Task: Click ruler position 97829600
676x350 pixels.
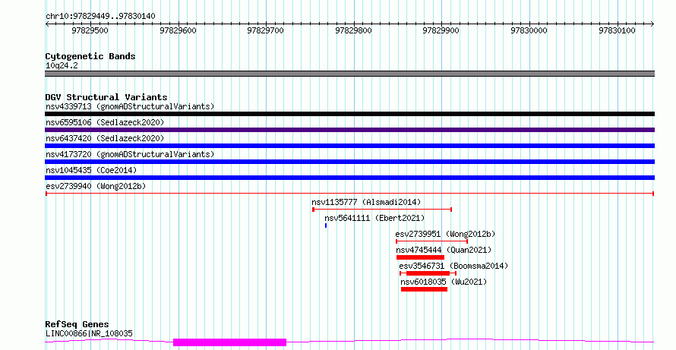Action: (x=178, y=30)
